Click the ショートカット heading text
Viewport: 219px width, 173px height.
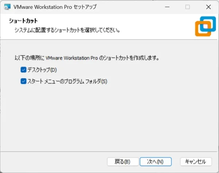[x=23, y=21]
